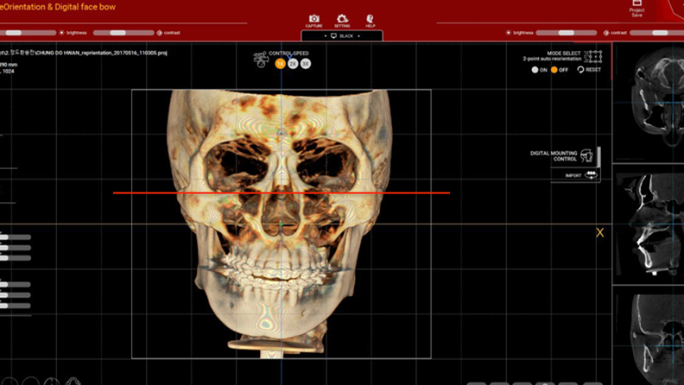Set 2-point auto reorientation to OFF
684x385 pixels.
click(x=554, y=70)
